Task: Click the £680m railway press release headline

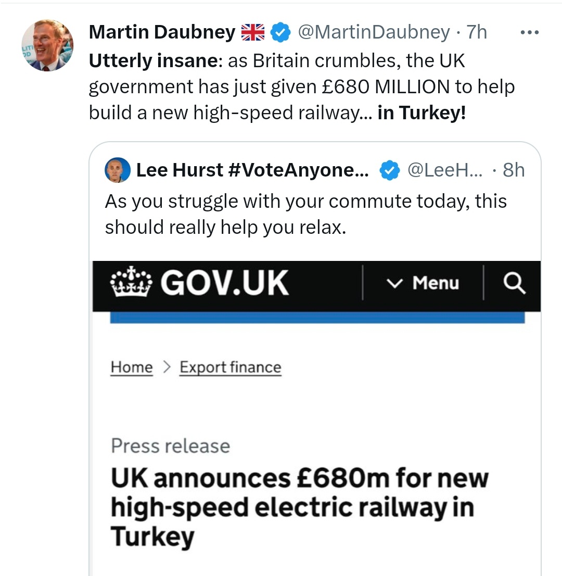Action: (x=299, y=507)
